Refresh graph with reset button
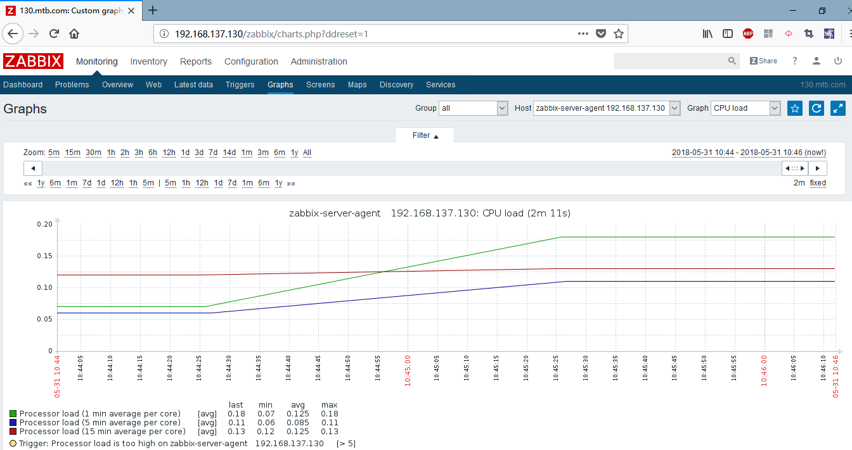Viewport: 852px width, 450px height. click(x=816, y=108)
